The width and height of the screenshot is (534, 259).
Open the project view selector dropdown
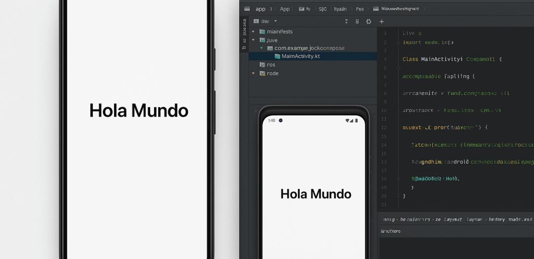276,21
